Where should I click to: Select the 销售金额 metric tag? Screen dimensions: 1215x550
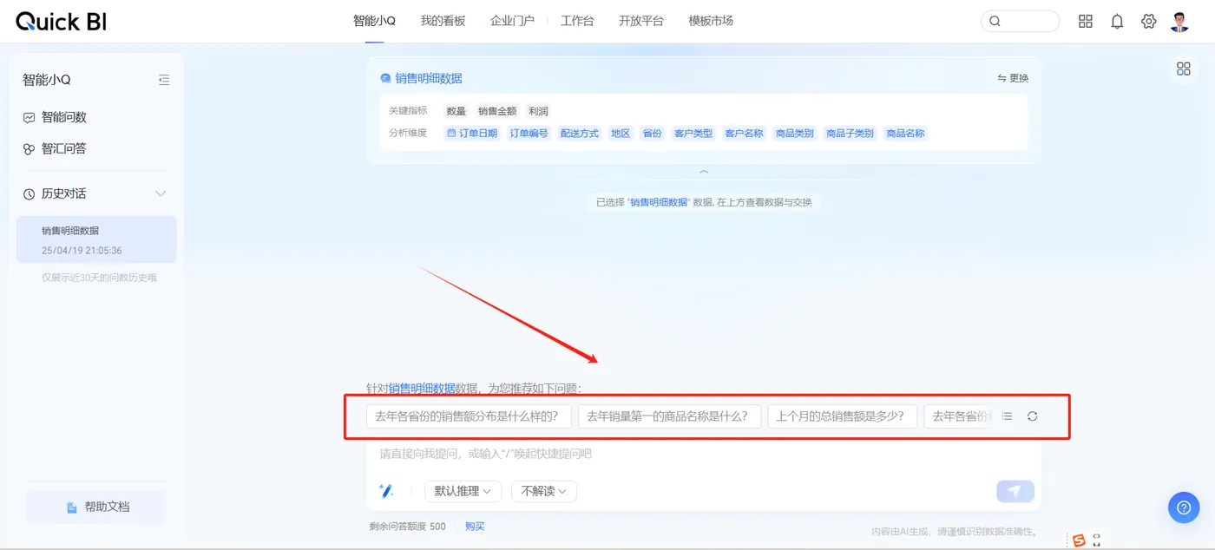[497, 111]
